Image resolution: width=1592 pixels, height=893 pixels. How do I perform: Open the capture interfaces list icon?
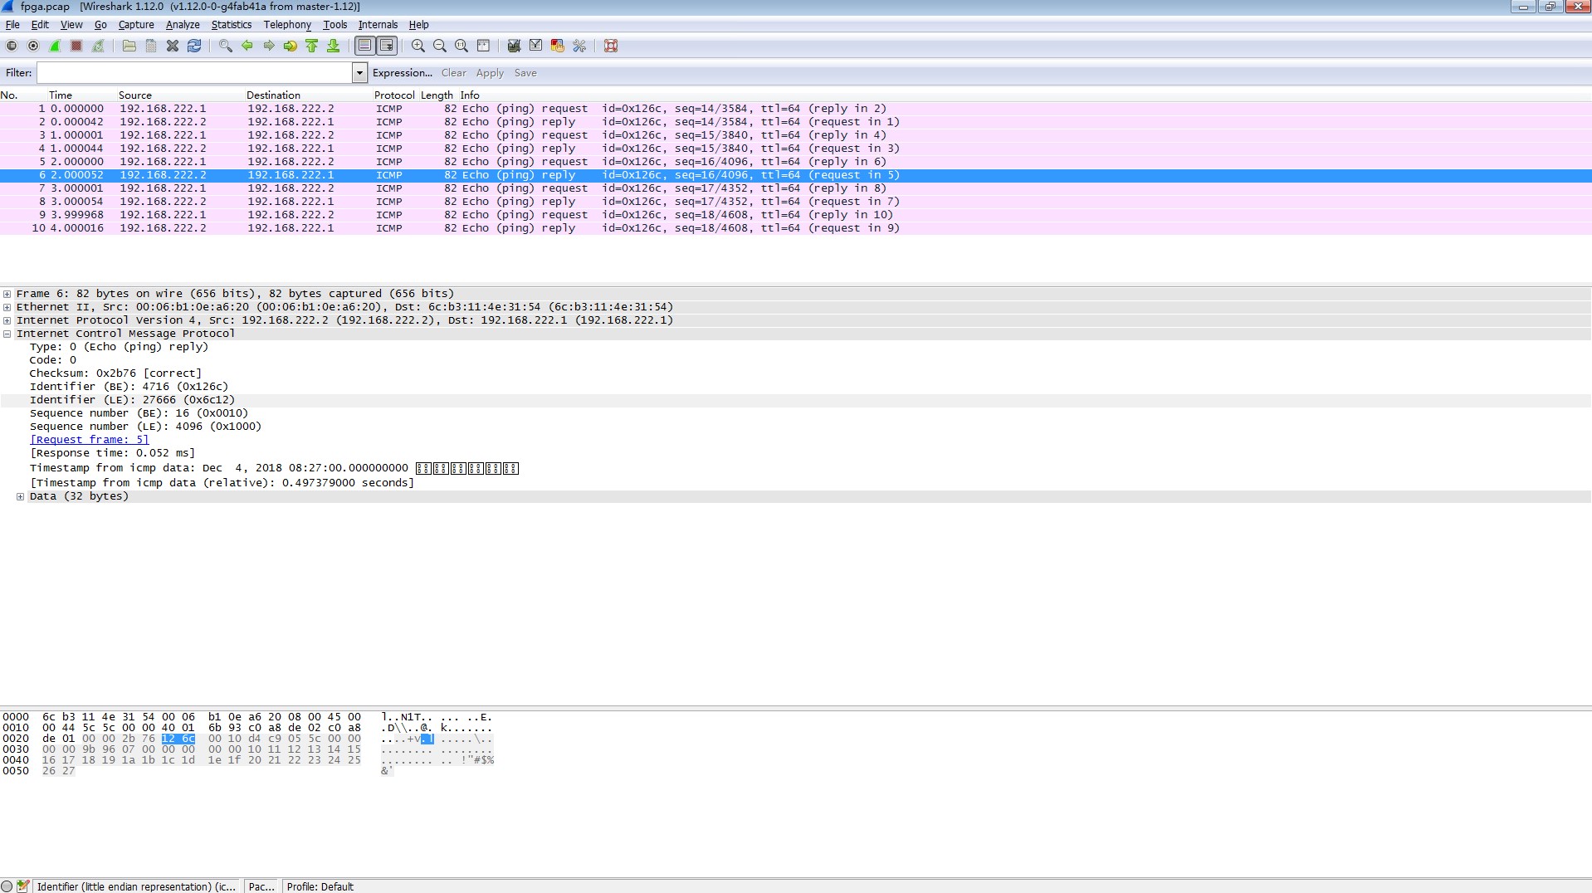(12, 46)
